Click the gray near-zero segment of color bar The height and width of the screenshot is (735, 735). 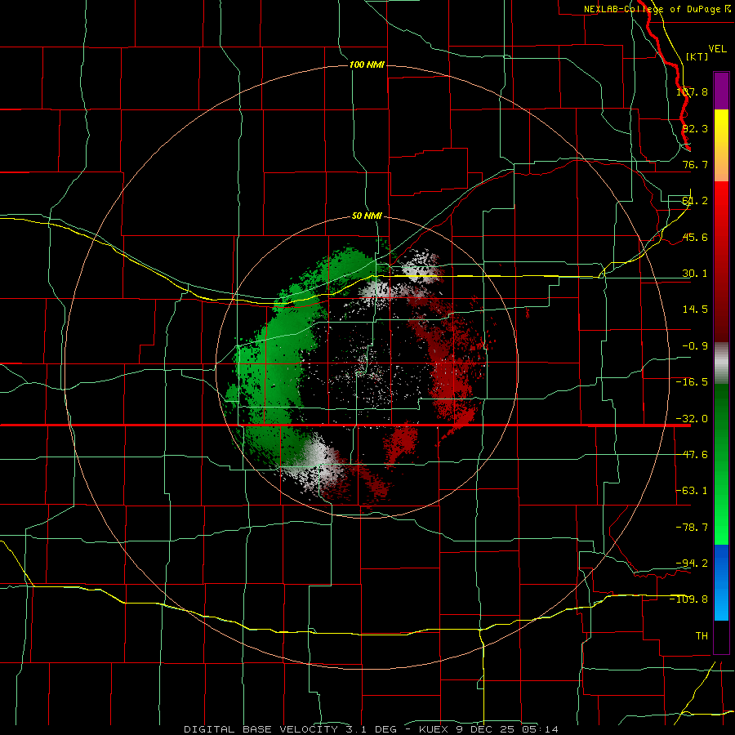721,363
